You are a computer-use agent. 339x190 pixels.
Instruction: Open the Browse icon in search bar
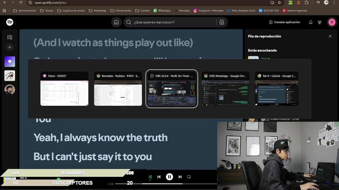click(222, 22)
